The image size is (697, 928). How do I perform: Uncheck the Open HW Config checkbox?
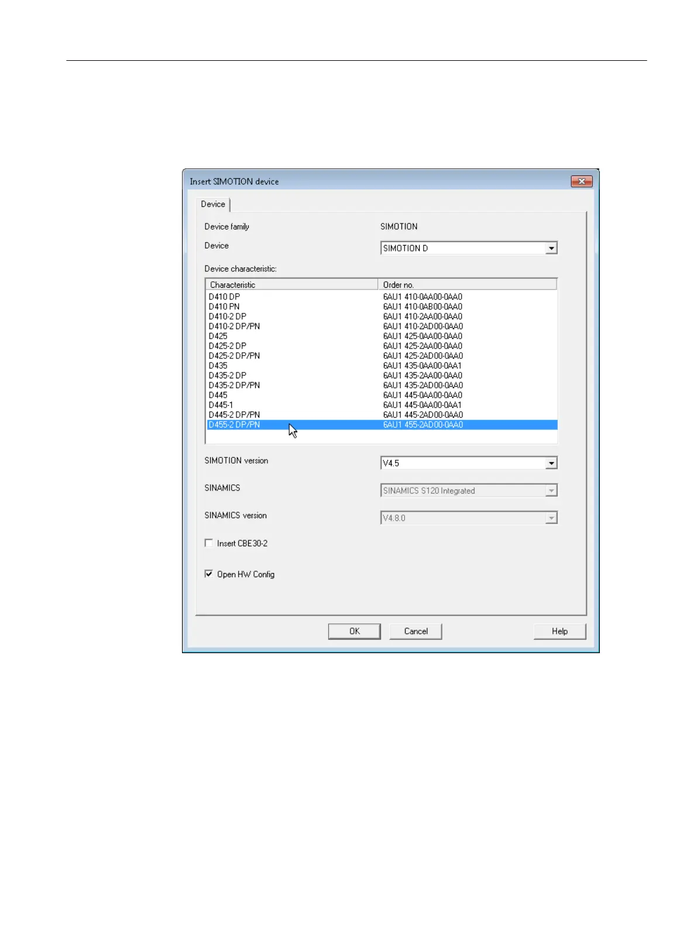click(x=209, y=574)
